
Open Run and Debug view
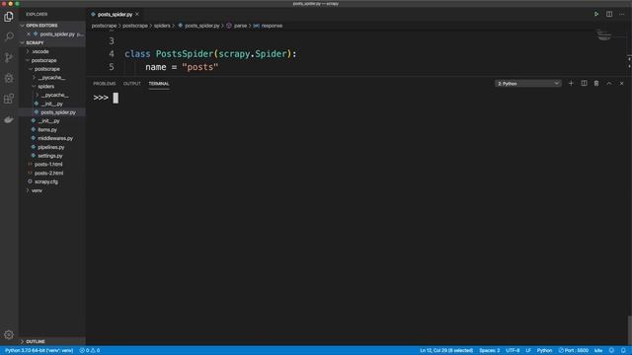(x=9, y=78)
